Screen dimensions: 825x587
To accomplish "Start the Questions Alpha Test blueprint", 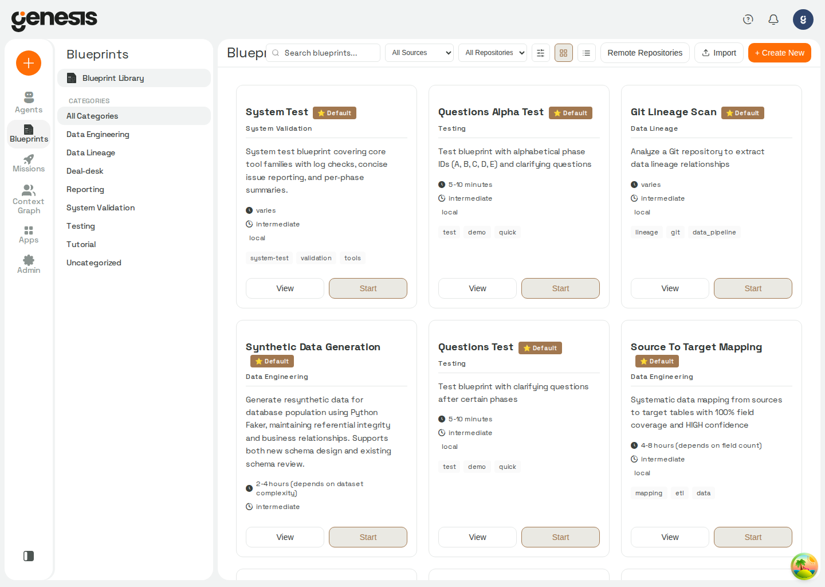I will tap(560, 288).
